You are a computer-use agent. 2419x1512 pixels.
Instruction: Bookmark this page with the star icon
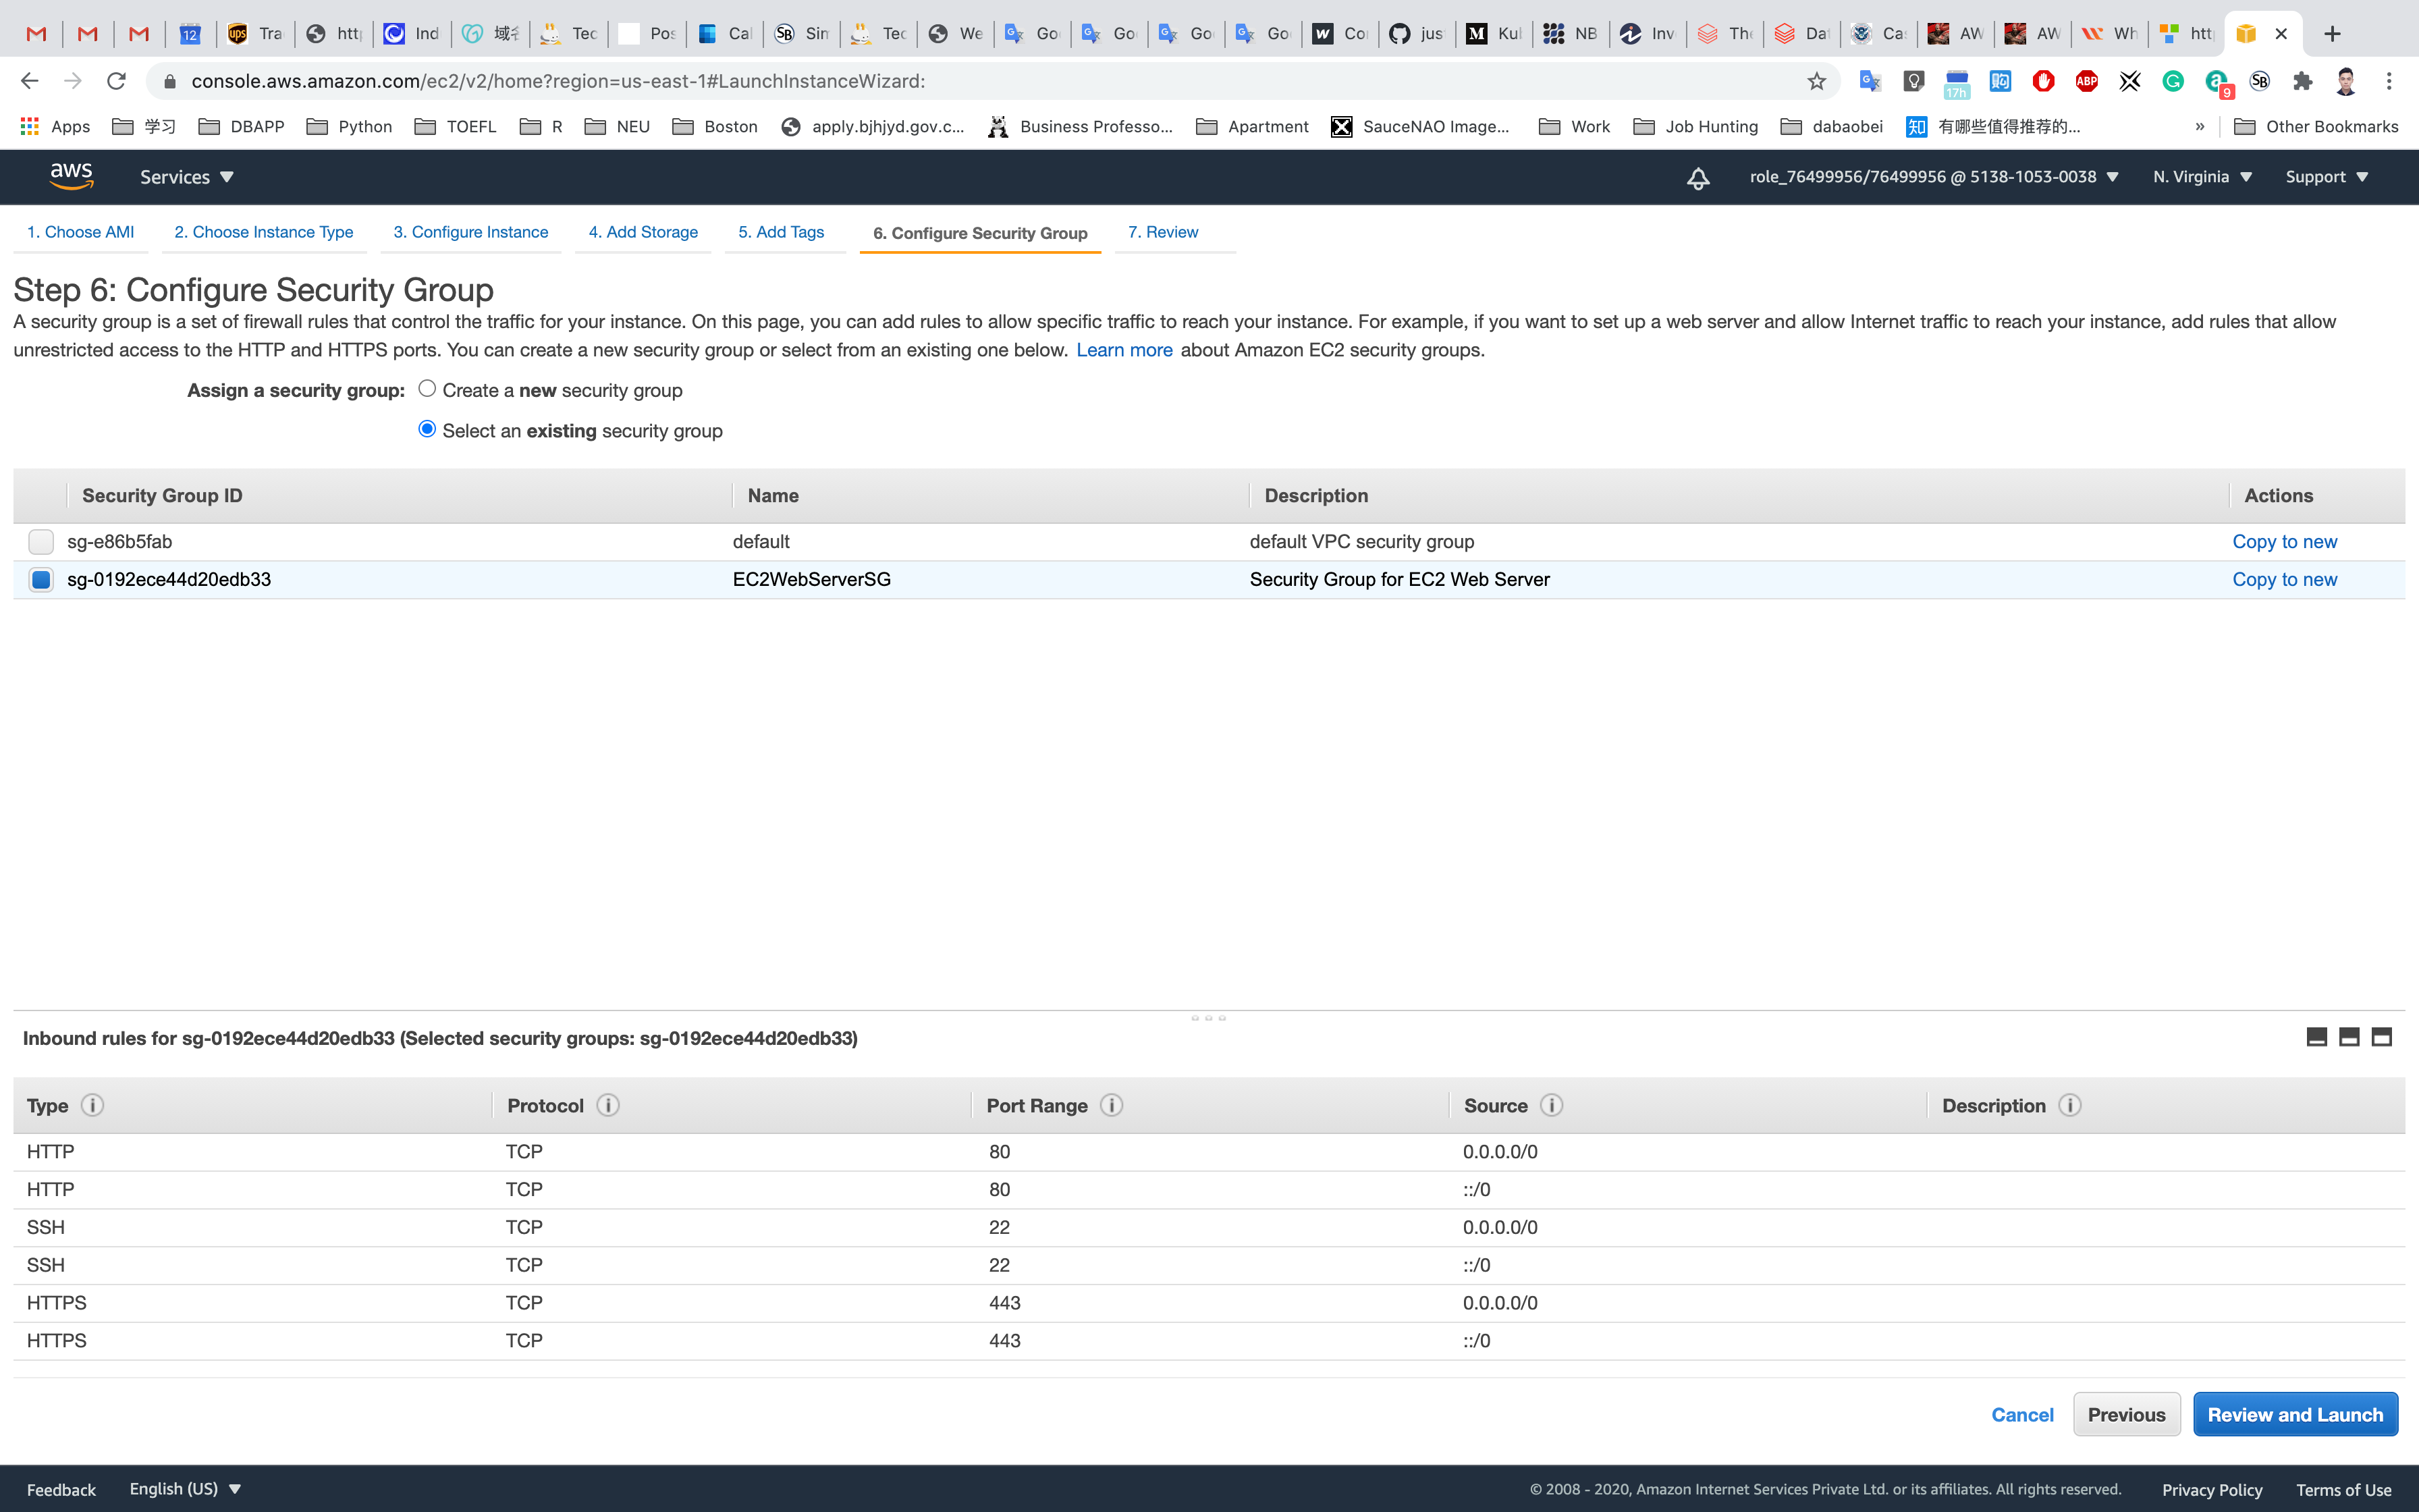click(1816, 81)
